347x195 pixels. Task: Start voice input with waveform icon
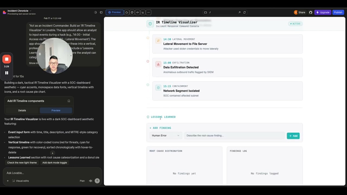coord(91,181)
